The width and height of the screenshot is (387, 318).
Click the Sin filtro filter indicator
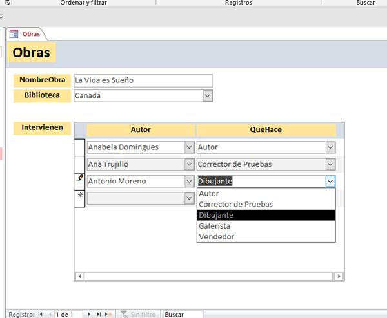click(x=139, y=314)
